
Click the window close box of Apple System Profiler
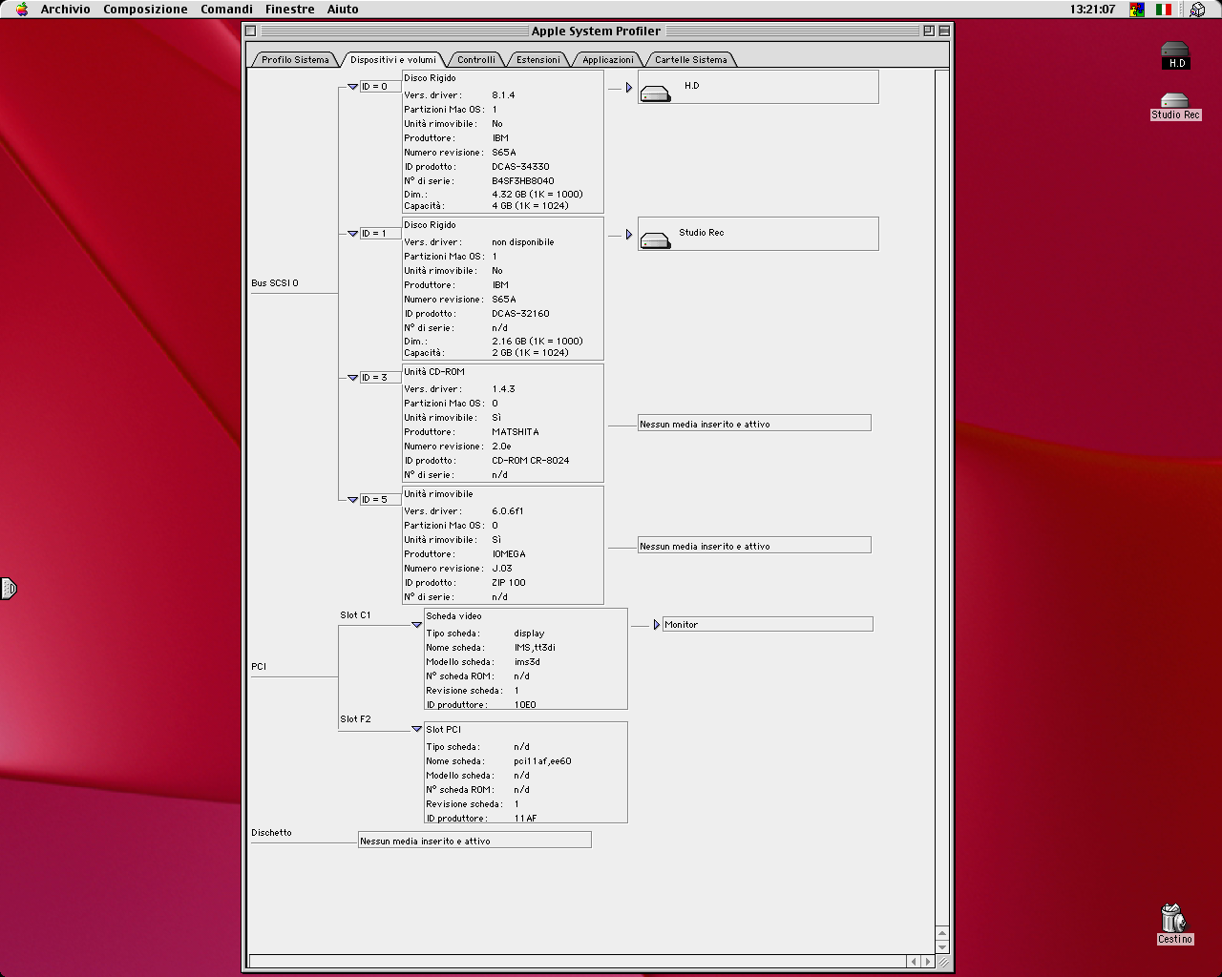tap(250, 31)
